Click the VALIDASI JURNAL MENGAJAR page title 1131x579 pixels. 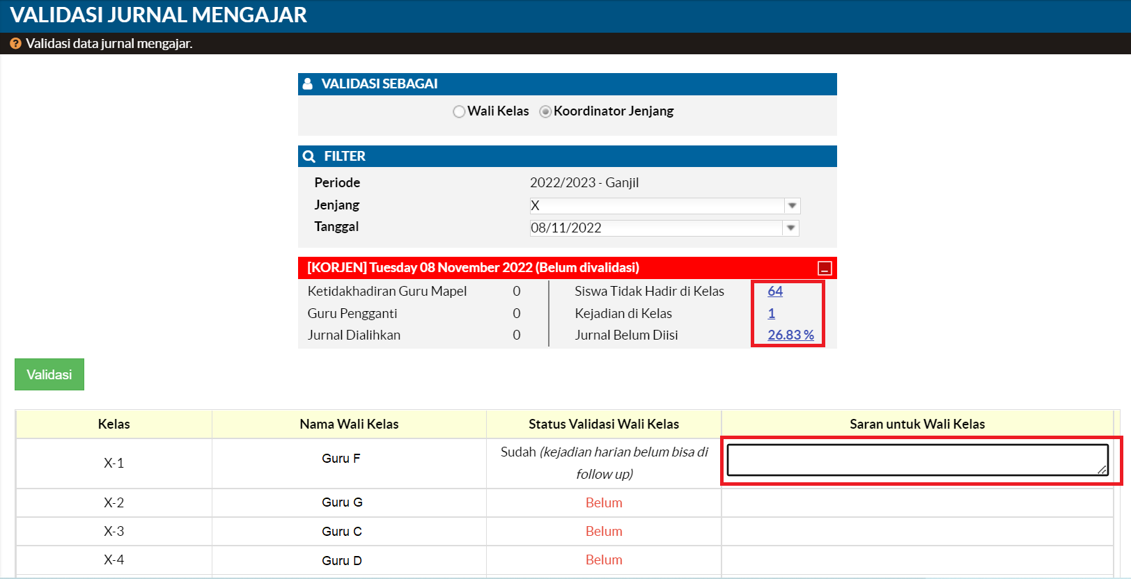[x=158, y=15]
